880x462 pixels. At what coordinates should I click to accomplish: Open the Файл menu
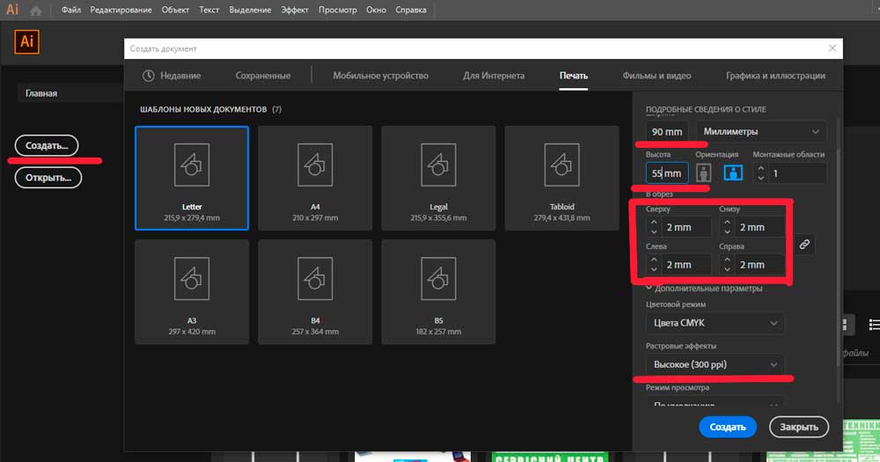tap(70, 10)
